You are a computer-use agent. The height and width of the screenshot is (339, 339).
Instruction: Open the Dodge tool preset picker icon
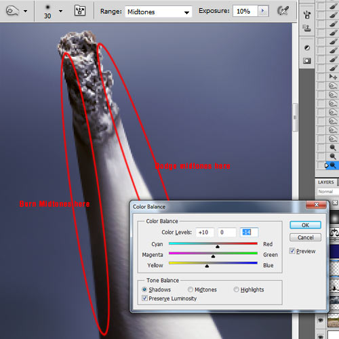click(x=12, y=11)
